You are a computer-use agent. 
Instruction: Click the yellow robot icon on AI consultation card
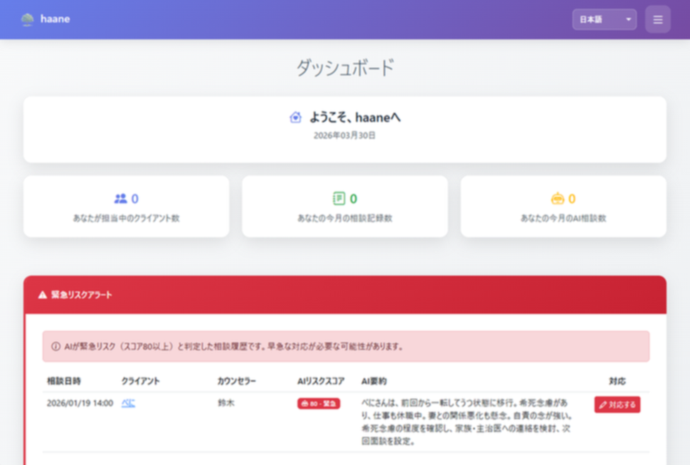click(558, 199)
